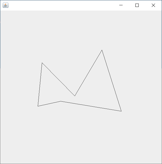Click the polygon's bottom-left corner vertex

pos(38,106)
